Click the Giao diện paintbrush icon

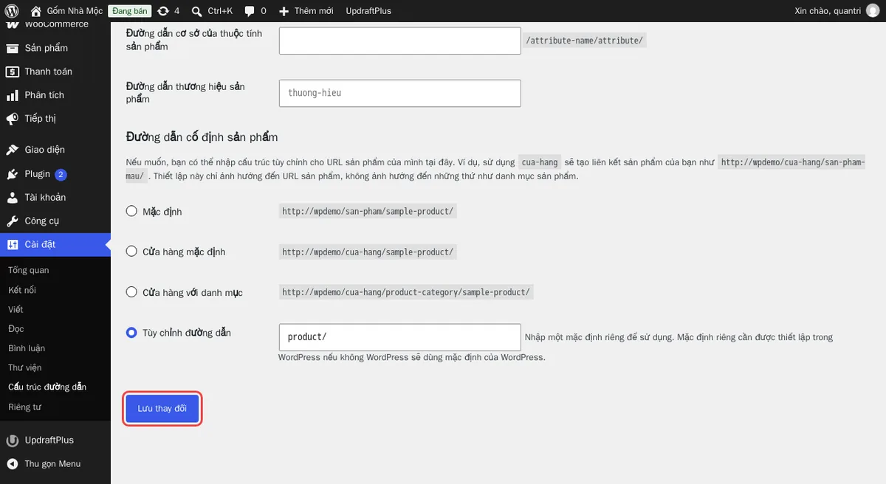coord(12,150)
